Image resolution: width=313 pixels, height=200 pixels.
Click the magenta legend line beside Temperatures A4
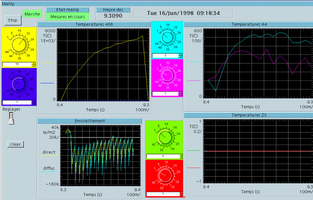(194, 81)
